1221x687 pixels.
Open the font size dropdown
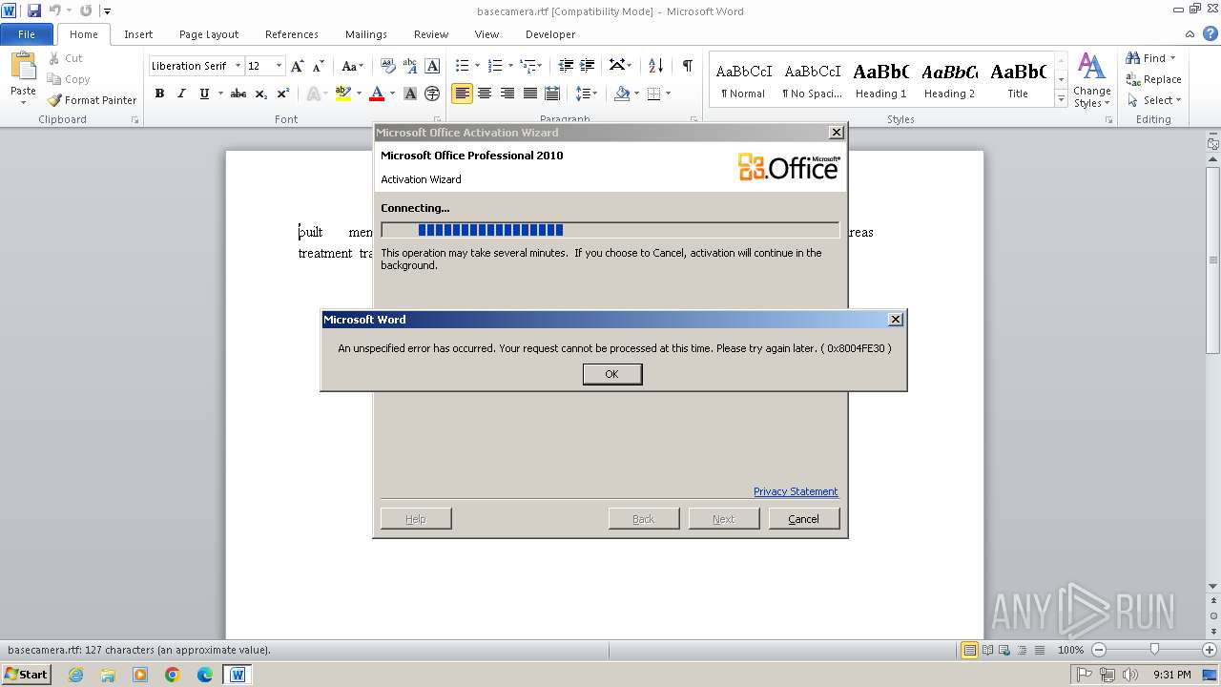[279, 66]
